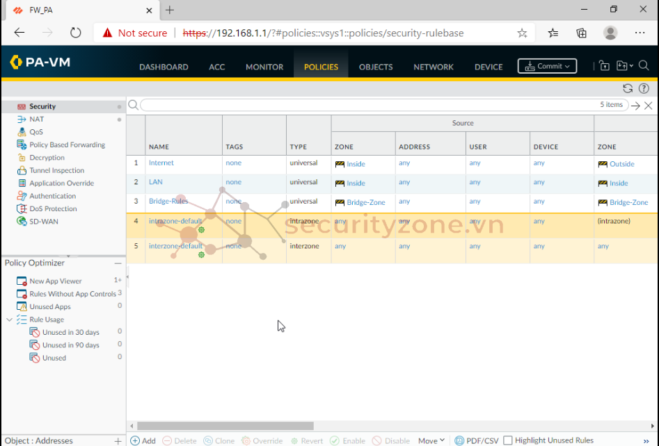This screenshot has width=659, height=446.
Task: Select the Authentication icon
Action: pos(22,196)
